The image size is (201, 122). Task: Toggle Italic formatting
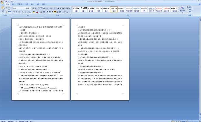tap(16, 12)
